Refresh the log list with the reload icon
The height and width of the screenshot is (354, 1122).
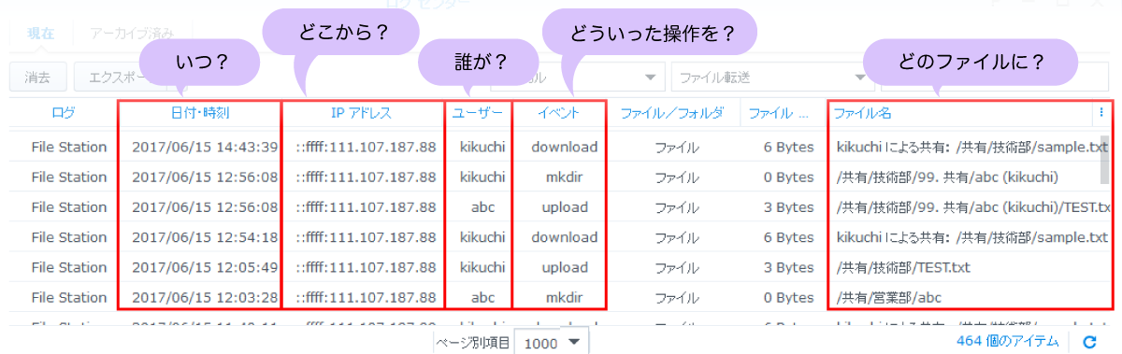pyautogui.click(x=1089, y=343)
